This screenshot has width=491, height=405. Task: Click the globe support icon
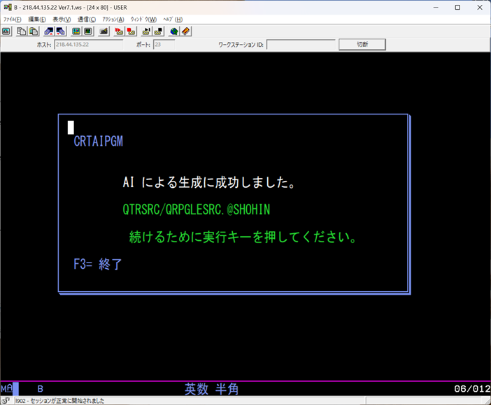pyautogui.click(x=174, y=31)
